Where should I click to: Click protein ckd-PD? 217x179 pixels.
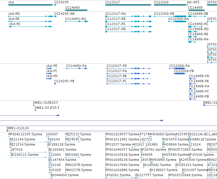click(x=52, y=76)
